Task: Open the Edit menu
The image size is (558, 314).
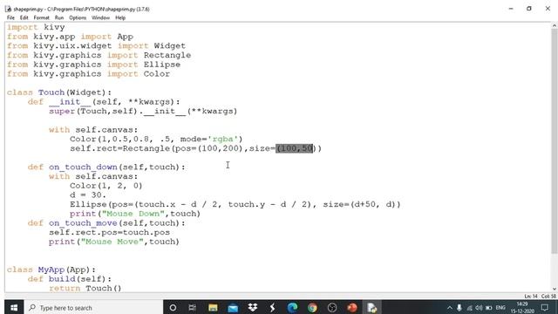Action: 24,17
